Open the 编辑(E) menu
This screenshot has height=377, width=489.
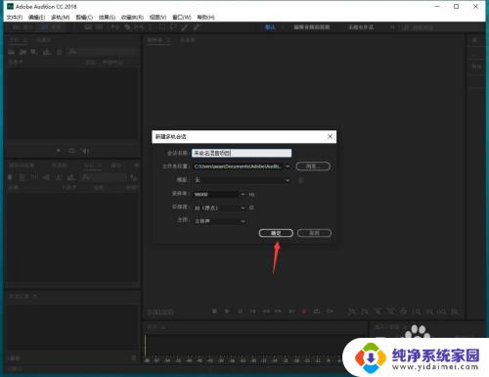(x=36, y=17)
